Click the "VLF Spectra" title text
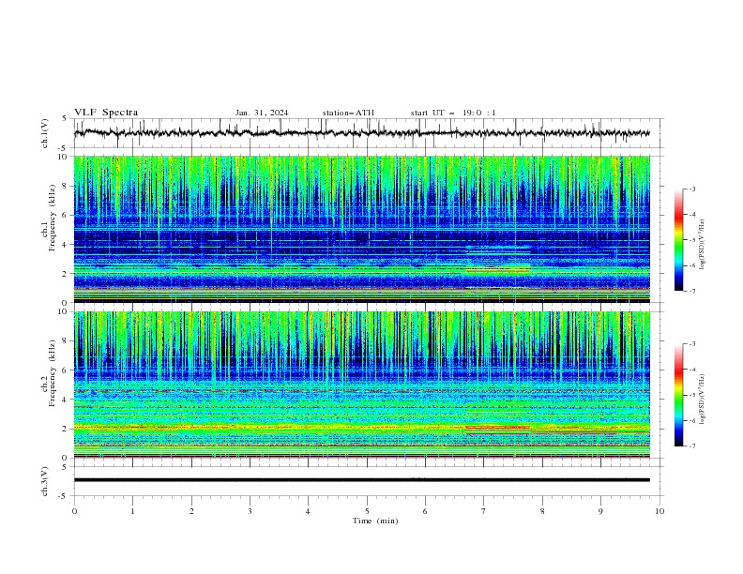The height and width of the screenshot is (574, 743). [106, 113]
